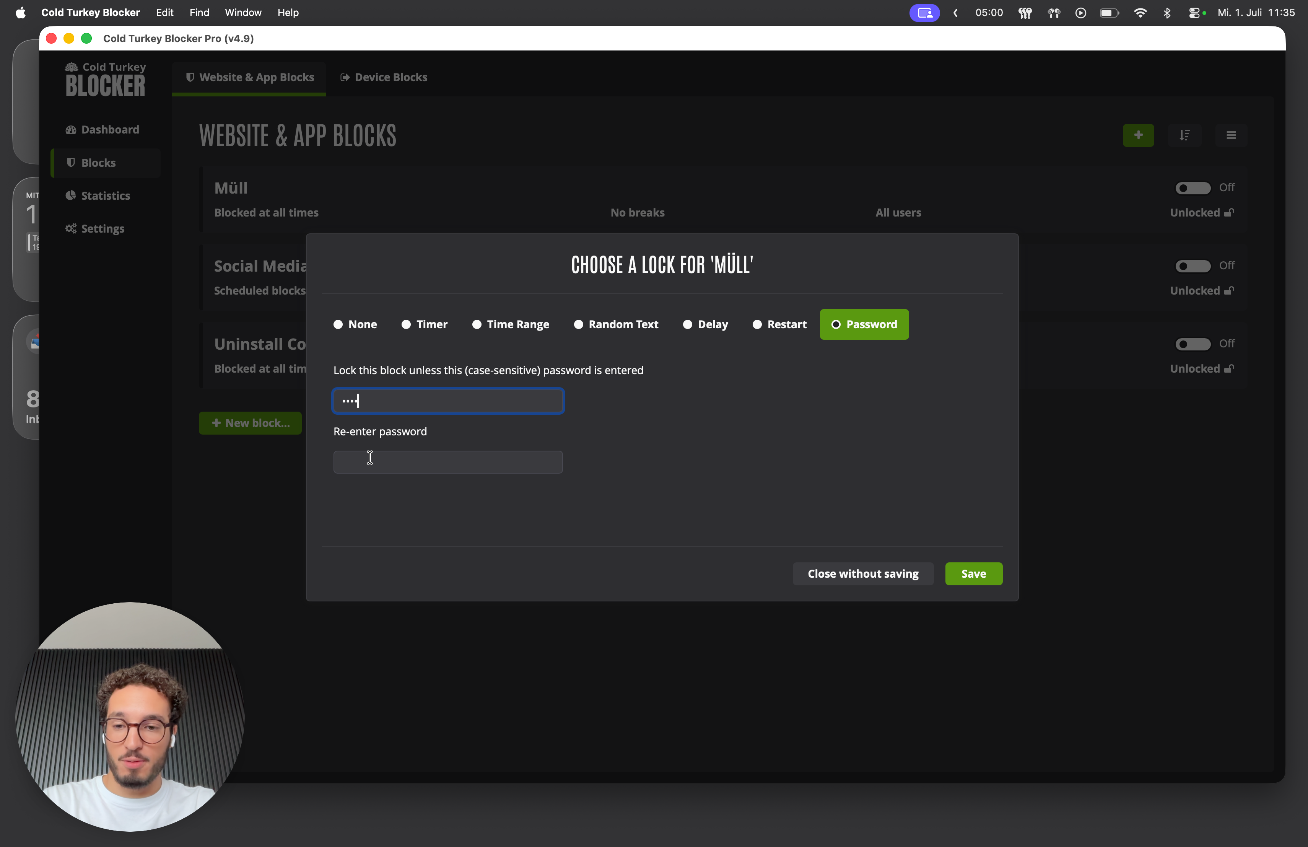Open the sort blocks icon
Image resolution: width=1308 pixels, height=847 pixels.
coord(1184,135)
